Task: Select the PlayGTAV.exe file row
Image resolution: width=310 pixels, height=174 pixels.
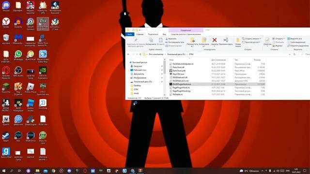Action: click(217, 74)
